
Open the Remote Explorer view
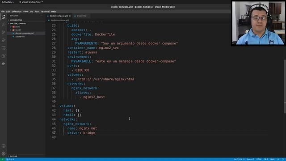click(4, 48)
